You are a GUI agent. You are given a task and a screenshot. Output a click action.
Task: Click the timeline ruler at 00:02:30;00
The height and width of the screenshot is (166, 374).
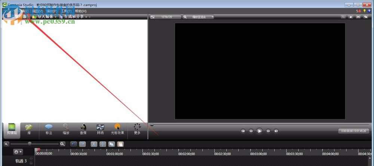[222, 154]
